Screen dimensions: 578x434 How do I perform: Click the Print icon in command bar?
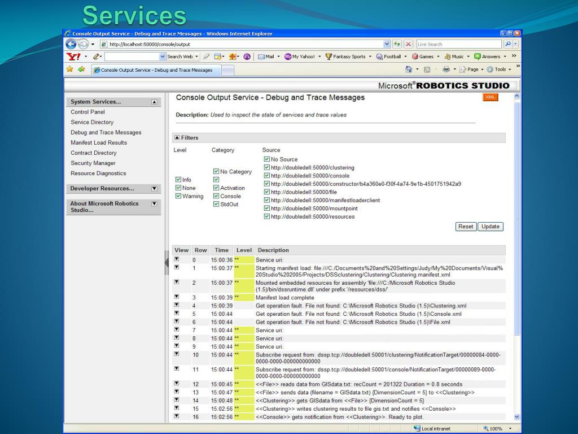(x=446, y=70)
